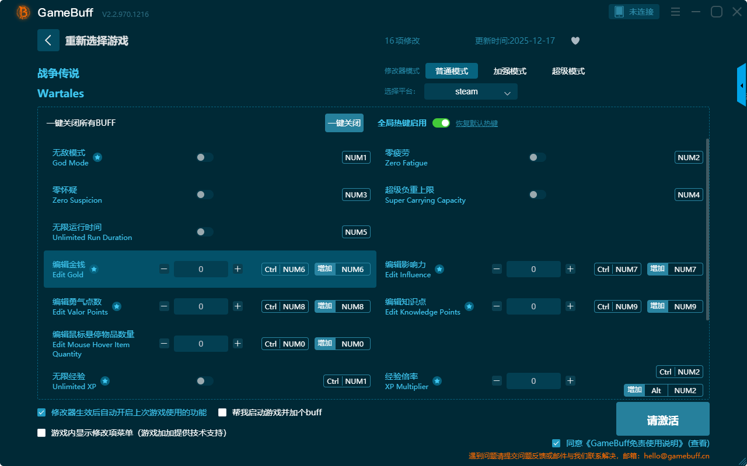Viewport: 747px width, 466px height.
Task: Check the 游戏内显示修改项菜单 checkbox
Action: point(41,433)
